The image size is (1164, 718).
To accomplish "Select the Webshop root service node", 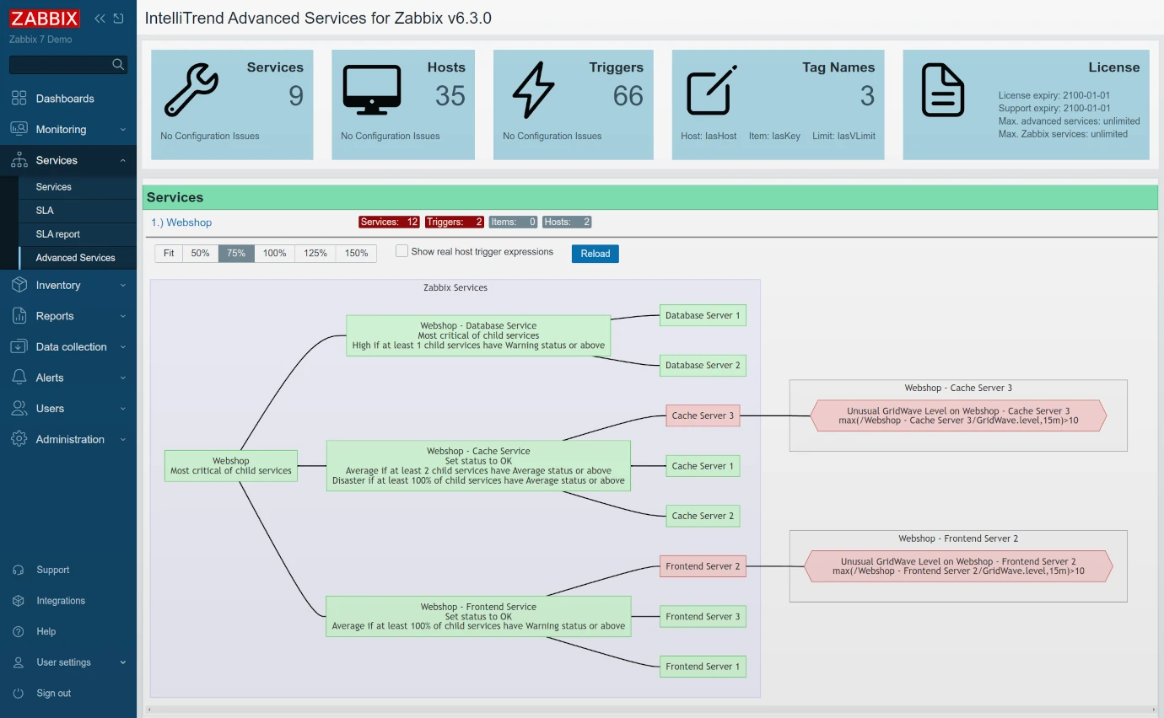I will point(231,466).
